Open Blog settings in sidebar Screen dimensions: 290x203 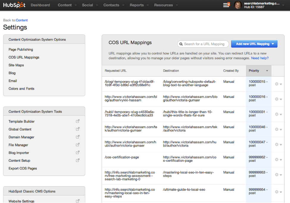click(12, 73)
